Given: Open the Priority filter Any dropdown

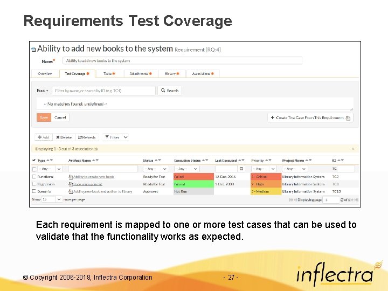Looking at the screenshot, I should (x=264, y=169).
